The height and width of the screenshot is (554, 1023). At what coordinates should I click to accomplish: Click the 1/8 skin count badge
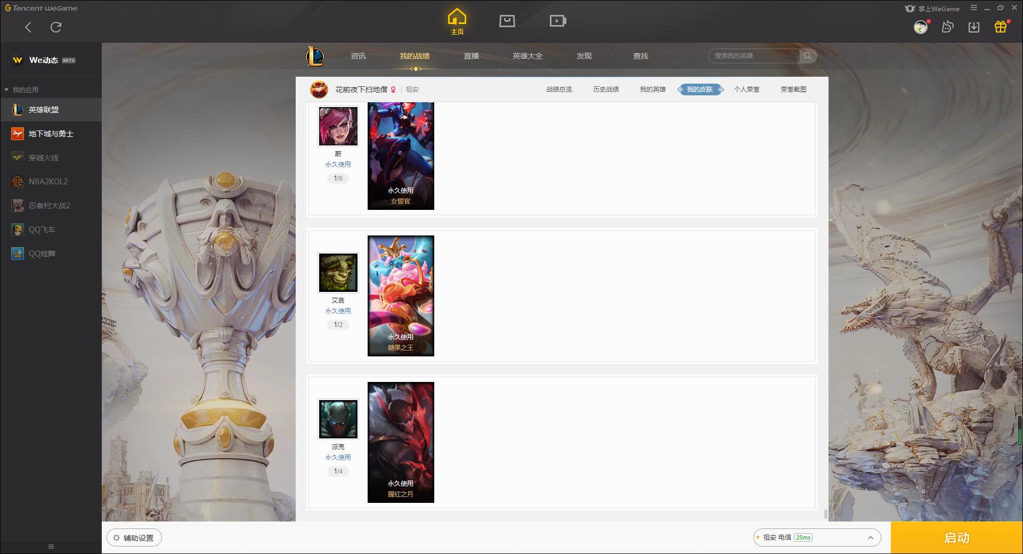coord(338,178)
